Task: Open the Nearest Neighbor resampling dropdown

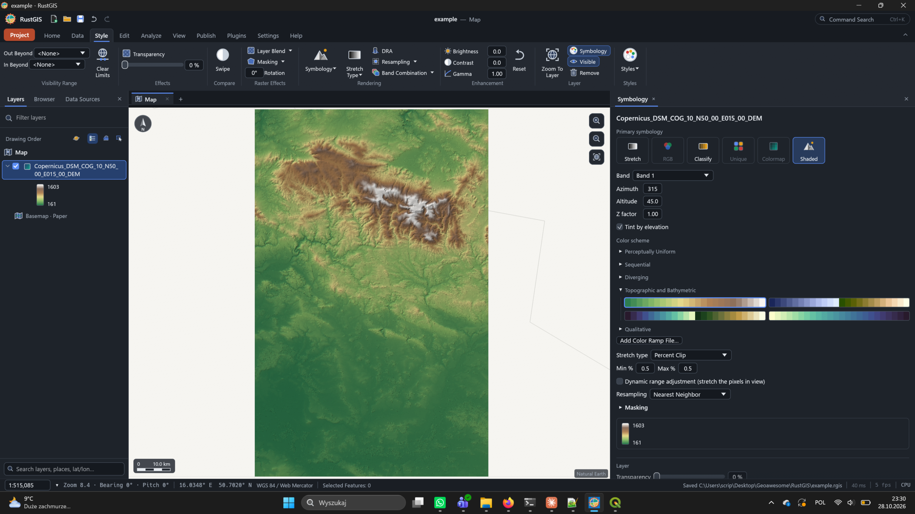Action: click(x=690, y=394)
